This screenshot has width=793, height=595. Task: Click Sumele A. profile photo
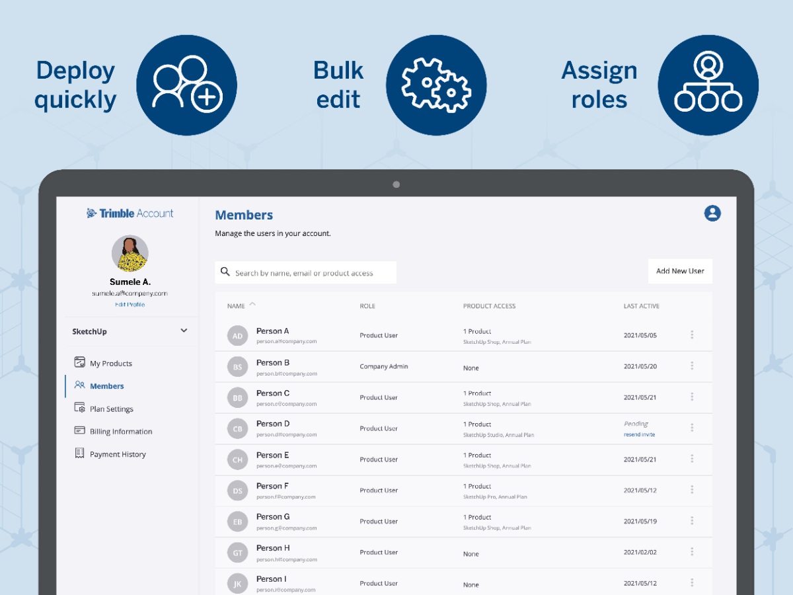click(x=130, y=254)
